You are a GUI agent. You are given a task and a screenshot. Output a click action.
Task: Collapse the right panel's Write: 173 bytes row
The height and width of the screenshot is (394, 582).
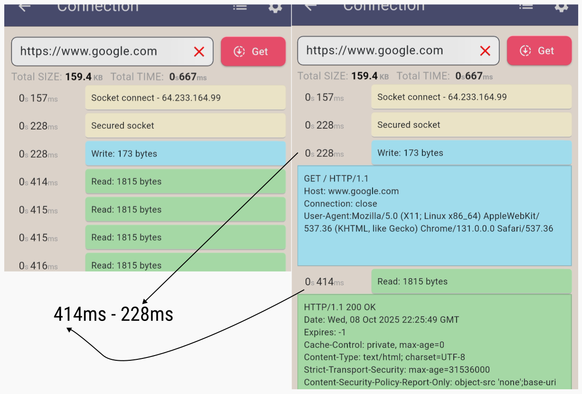pyautogui.click(x=471, y=153)
